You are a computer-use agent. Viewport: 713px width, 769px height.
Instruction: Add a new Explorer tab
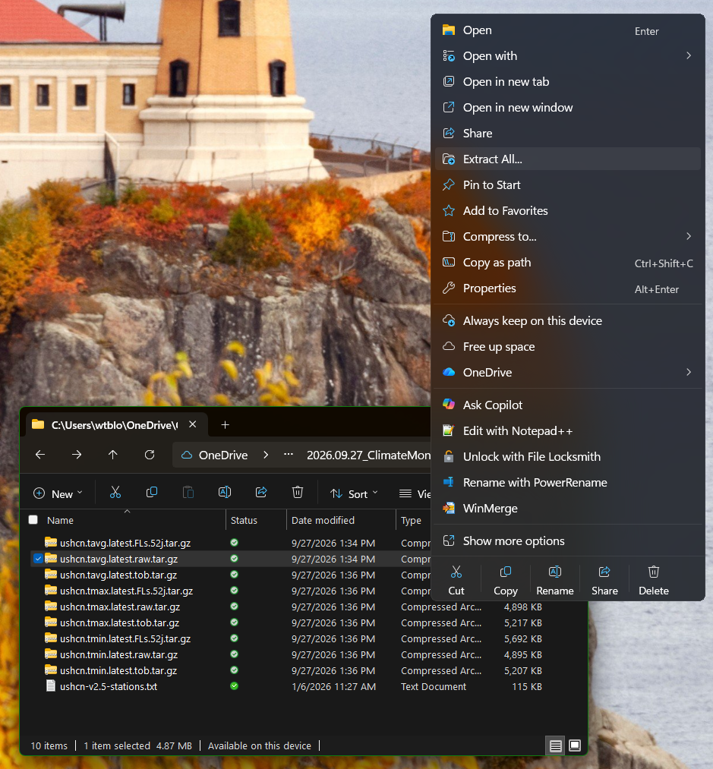click(x=226, y=424)
